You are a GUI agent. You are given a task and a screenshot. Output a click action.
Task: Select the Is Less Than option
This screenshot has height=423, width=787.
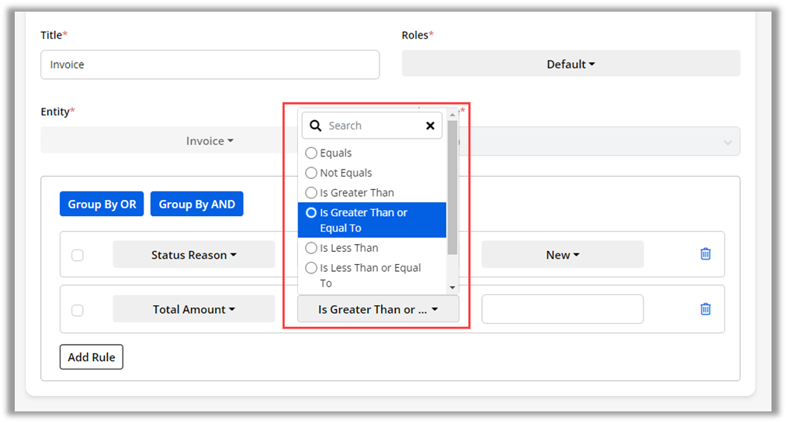(311, 248)
